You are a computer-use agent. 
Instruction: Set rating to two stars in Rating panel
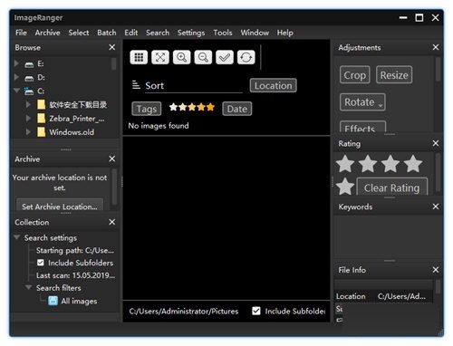[x=368, y=164]
